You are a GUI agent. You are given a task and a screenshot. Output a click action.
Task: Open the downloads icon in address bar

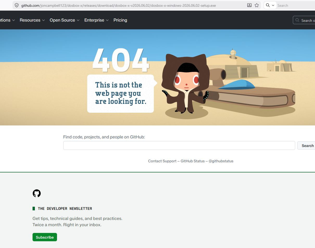click(249, 5)
